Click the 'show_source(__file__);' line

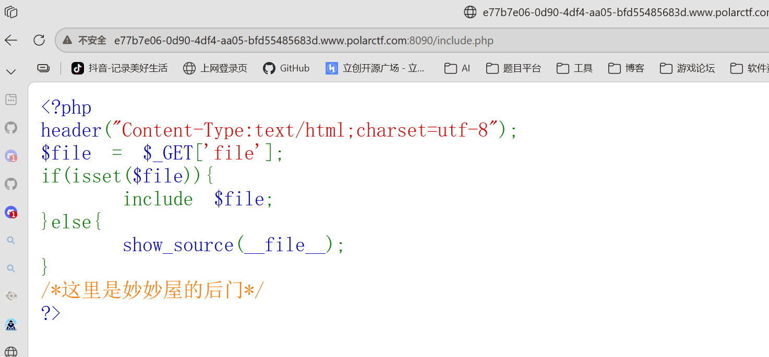pyautogui.click(x=234, y=245)
